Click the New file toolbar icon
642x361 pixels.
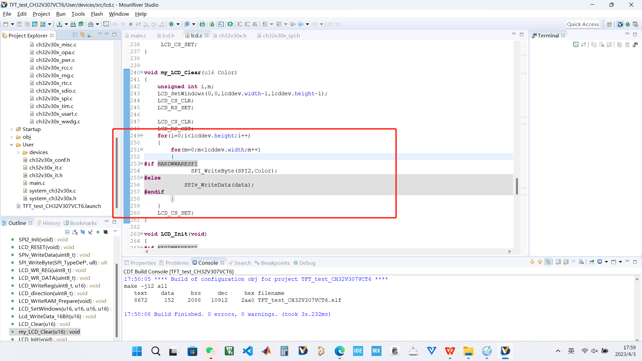(6, 24)
